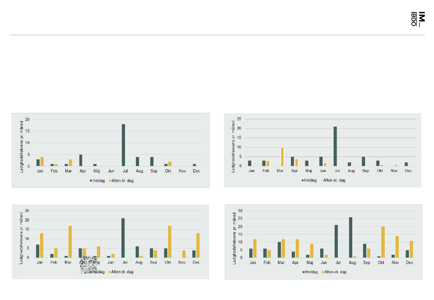This screenshot has height=300, width=434.
Task: Click the Jul axis label in top-left chart
Action: click(x=125, y=171)
